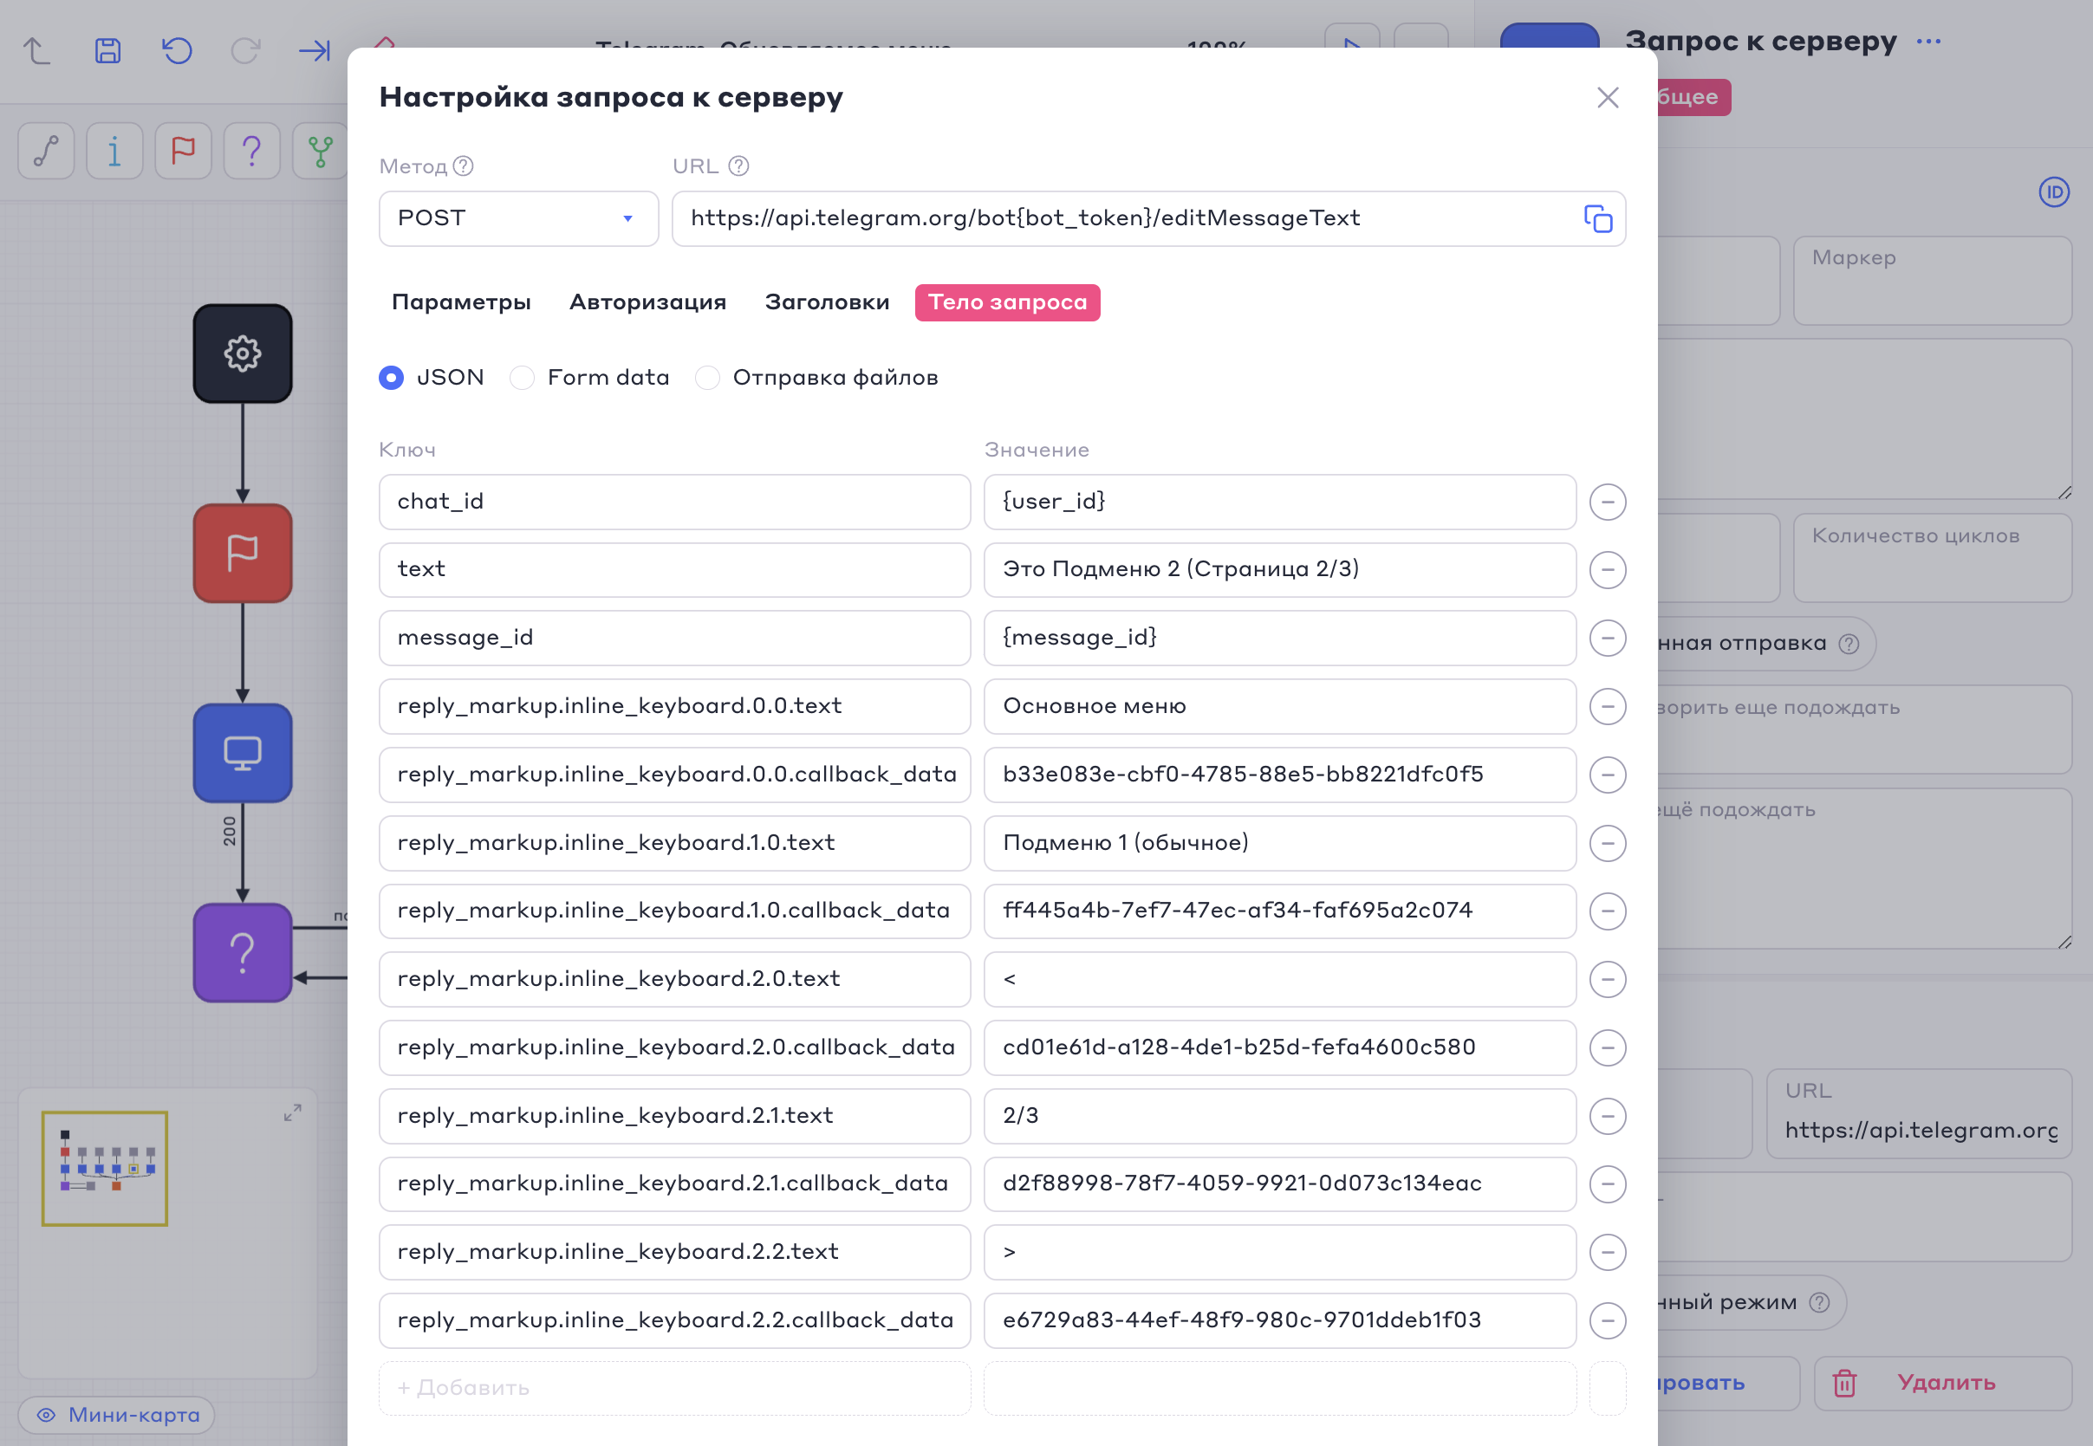Switch to the Тело запроса tab
Image resolution: width=2093 pixels, height=1446 pixels.
[1008, 302]
